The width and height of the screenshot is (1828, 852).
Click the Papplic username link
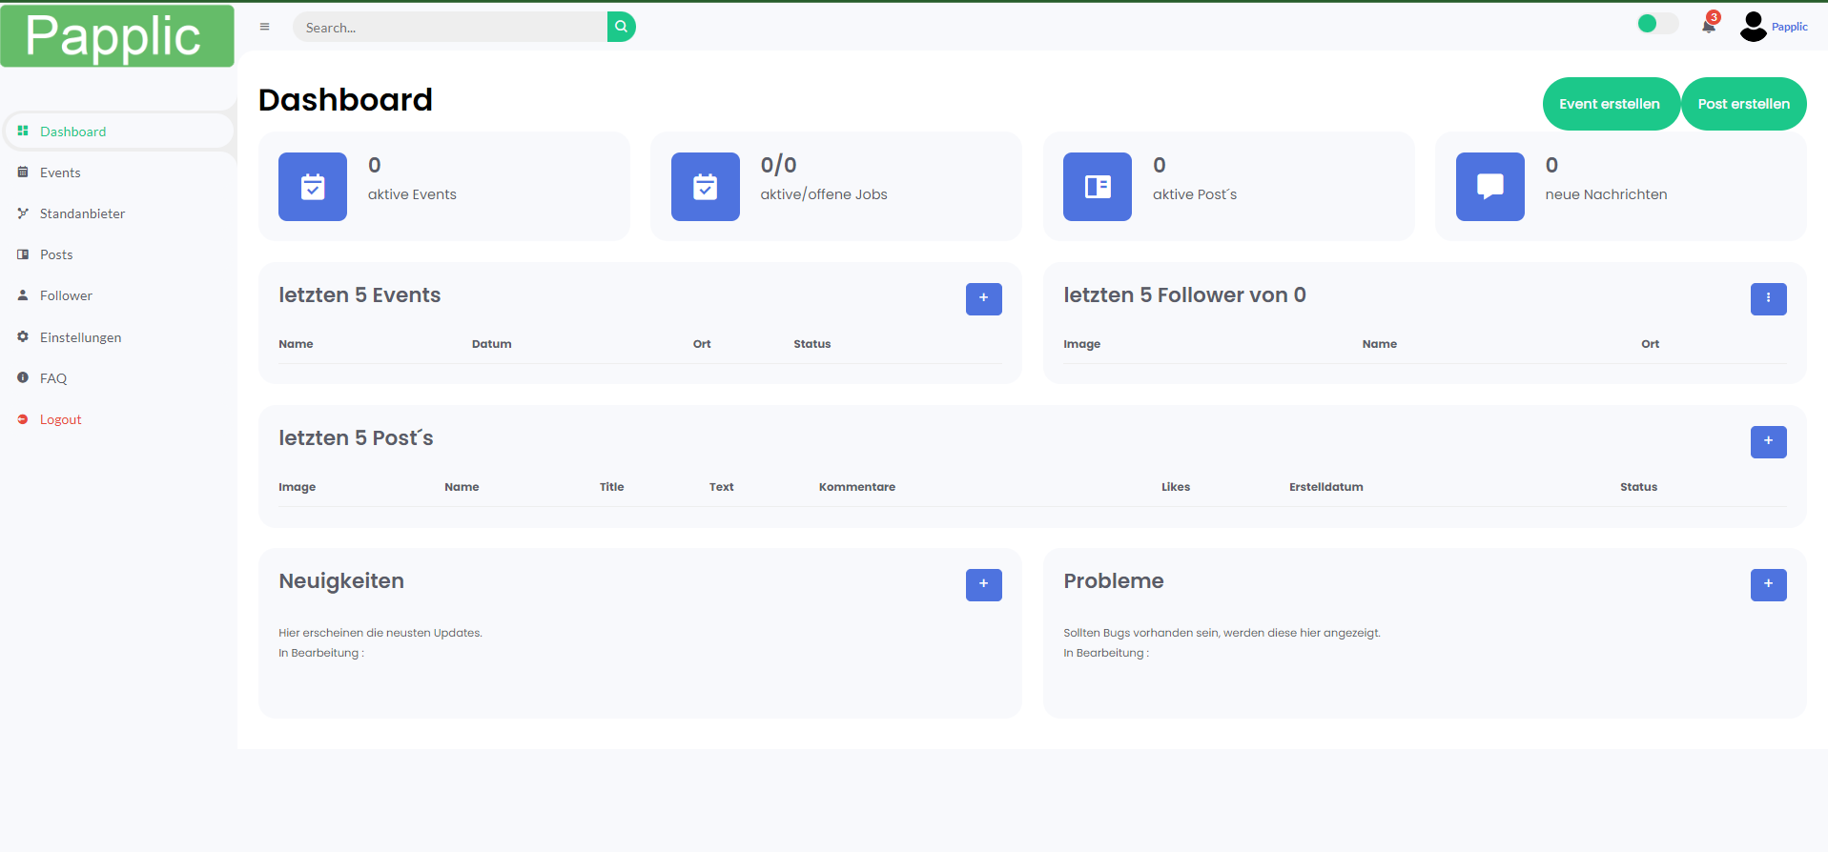(1789, 27)
